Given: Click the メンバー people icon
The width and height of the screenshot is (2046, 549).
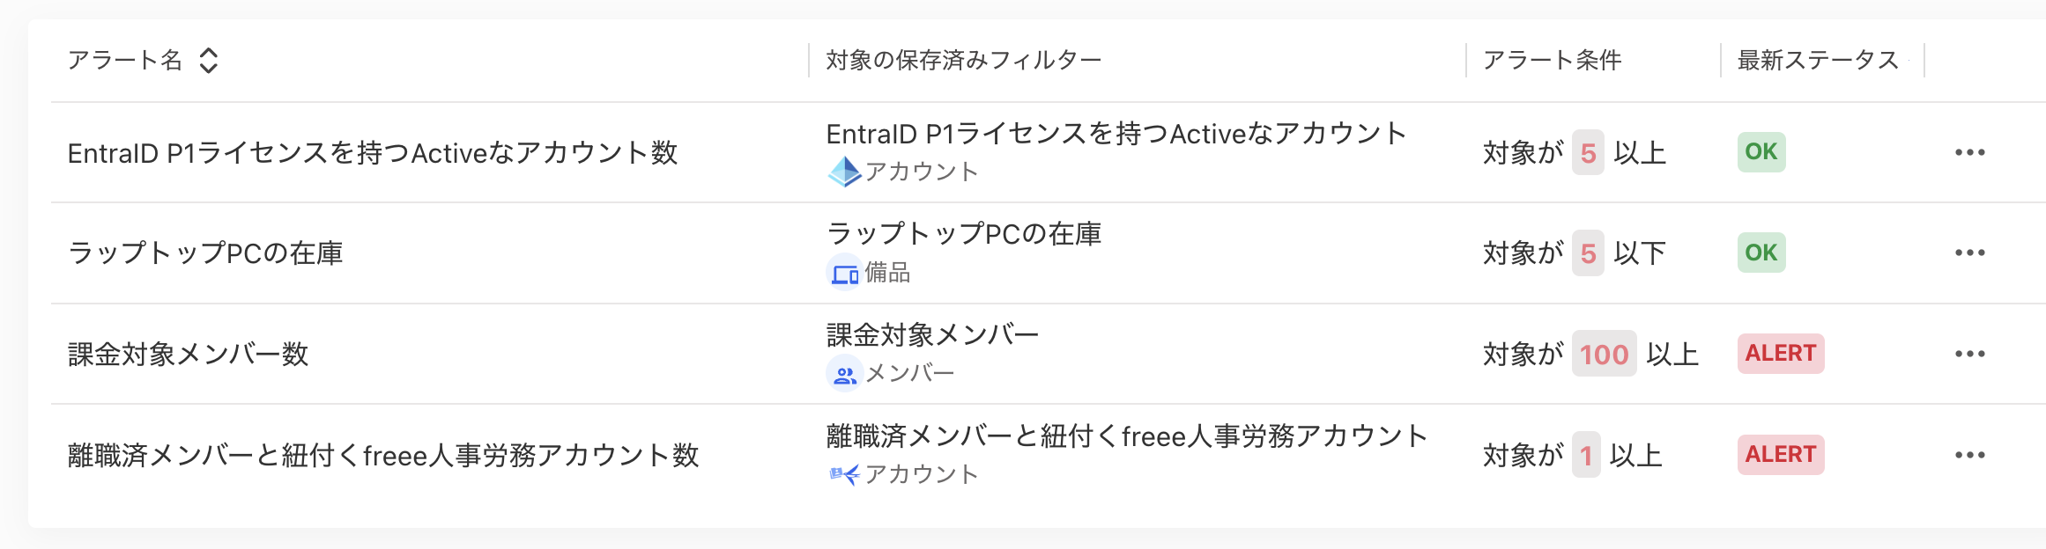Looking at the screenshot, I should point(844,374).
